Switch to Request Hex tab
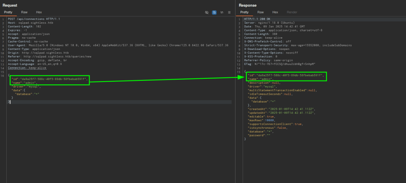406x183 pixels. 39,12
